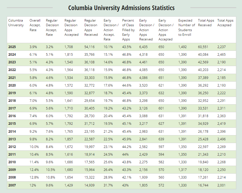This screenshot has width=242, height=193.
Task: Select the Columbia University column header
Action: pyautogui.click(x=16, y=23)
